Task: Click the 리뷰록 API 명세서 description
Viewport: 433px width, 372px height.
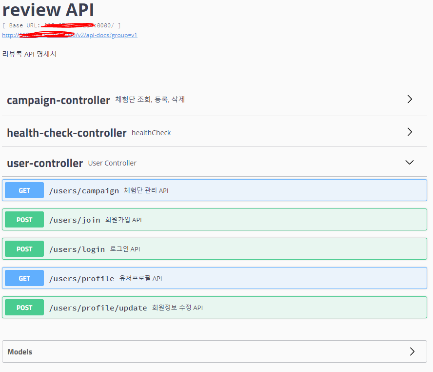Action: (x=29, y=54)
